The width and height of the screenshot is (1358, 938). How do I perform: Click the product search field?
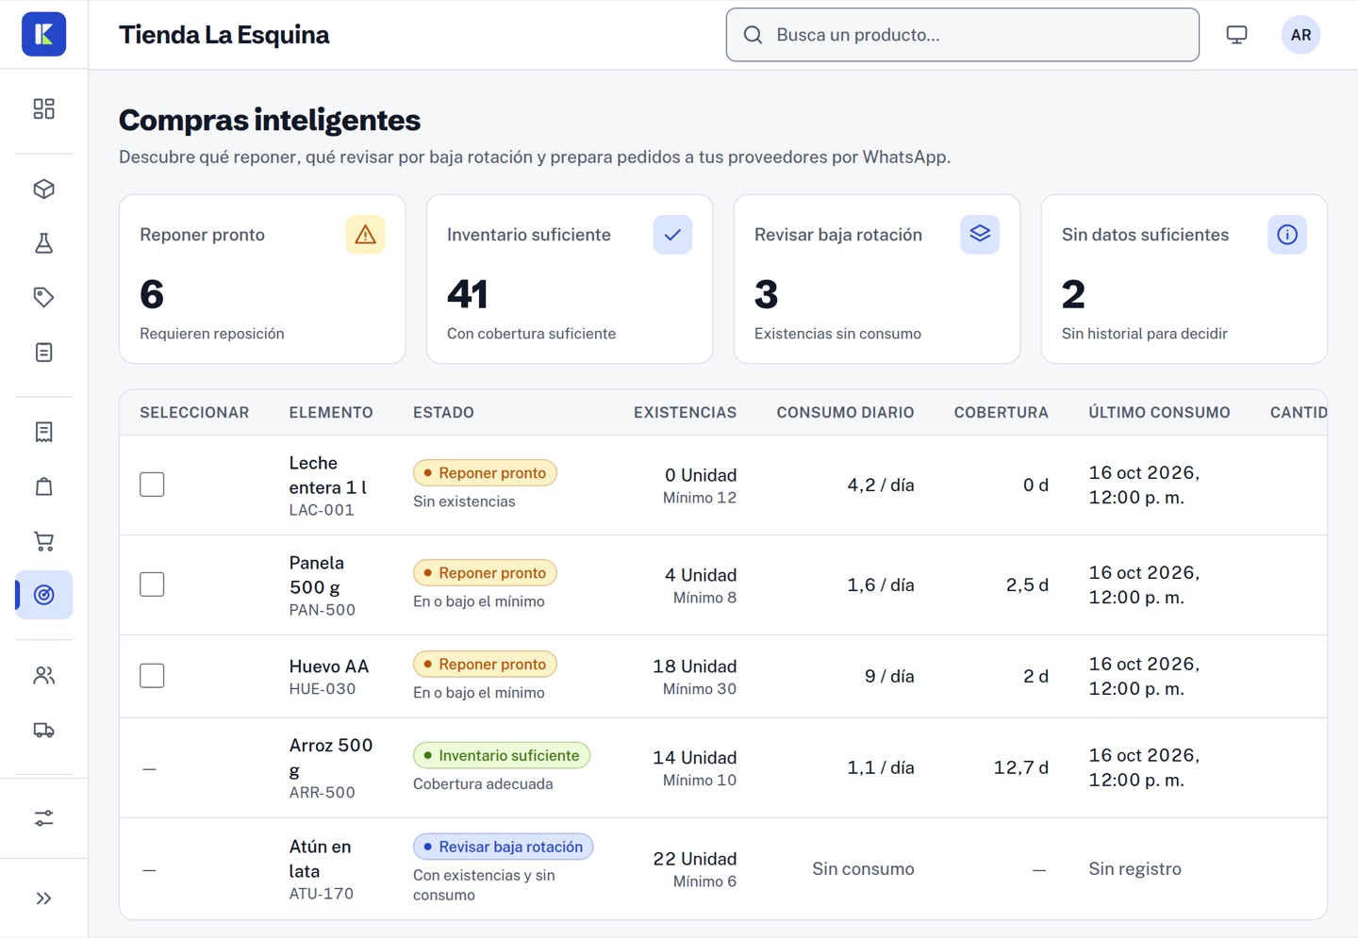962,35
